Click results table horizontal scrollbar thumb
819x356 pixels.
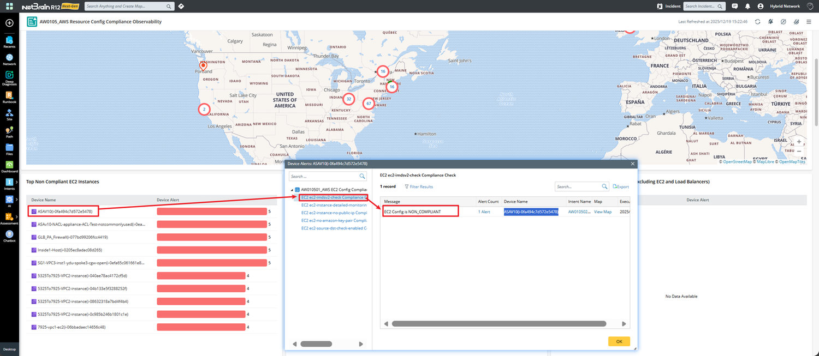[x=499, y=324]
